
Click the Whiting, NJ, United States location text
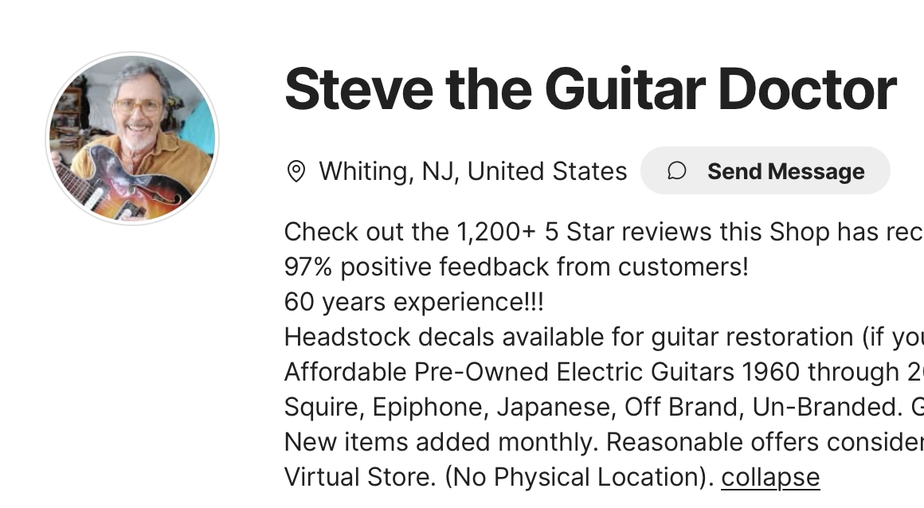click(473, 171)
